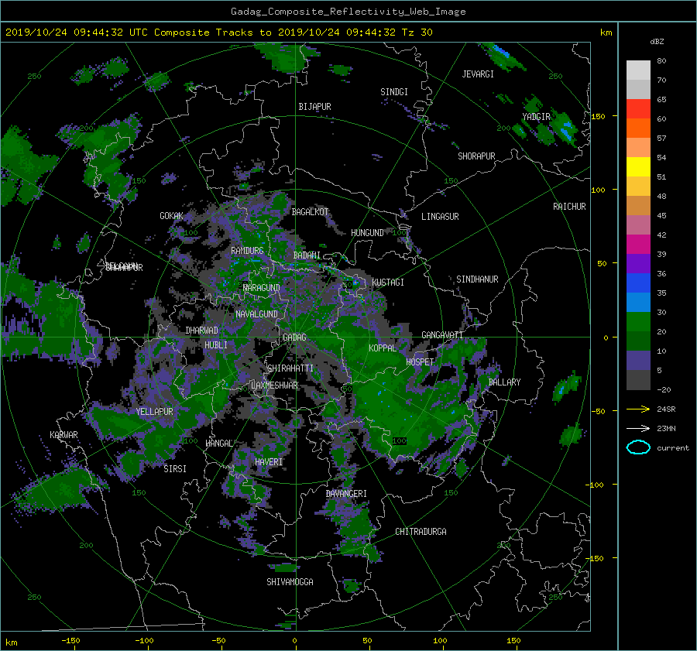Click the BALLARY city label
The height and width of the screenshot is (651, 697).
tap(504, 382)
